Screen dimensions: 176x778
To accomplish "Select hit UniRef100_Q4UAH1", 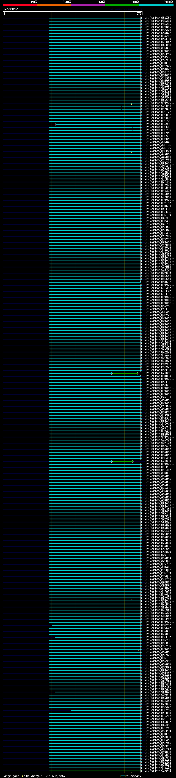I will 158,713.
